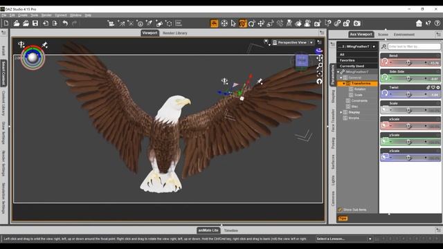Open the draw style dropdown beside Perspective View
This screenshot has height=249, width=443.
(266, 42)
